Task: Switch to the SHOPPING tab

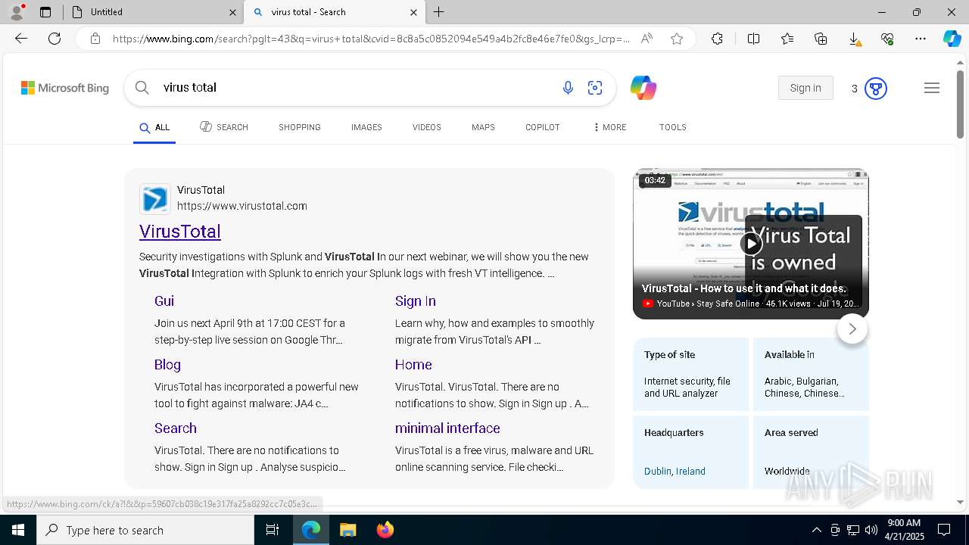Action: [300, 127]
